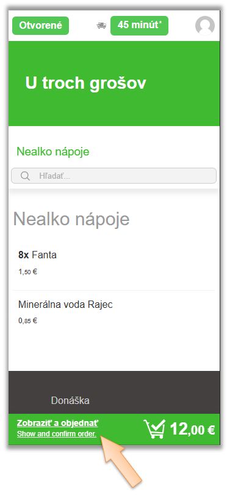Click the shopping cart checkmark icon
Image resolution: width=227 pixels, height=497 pixels.
click(x=154, y=429)
